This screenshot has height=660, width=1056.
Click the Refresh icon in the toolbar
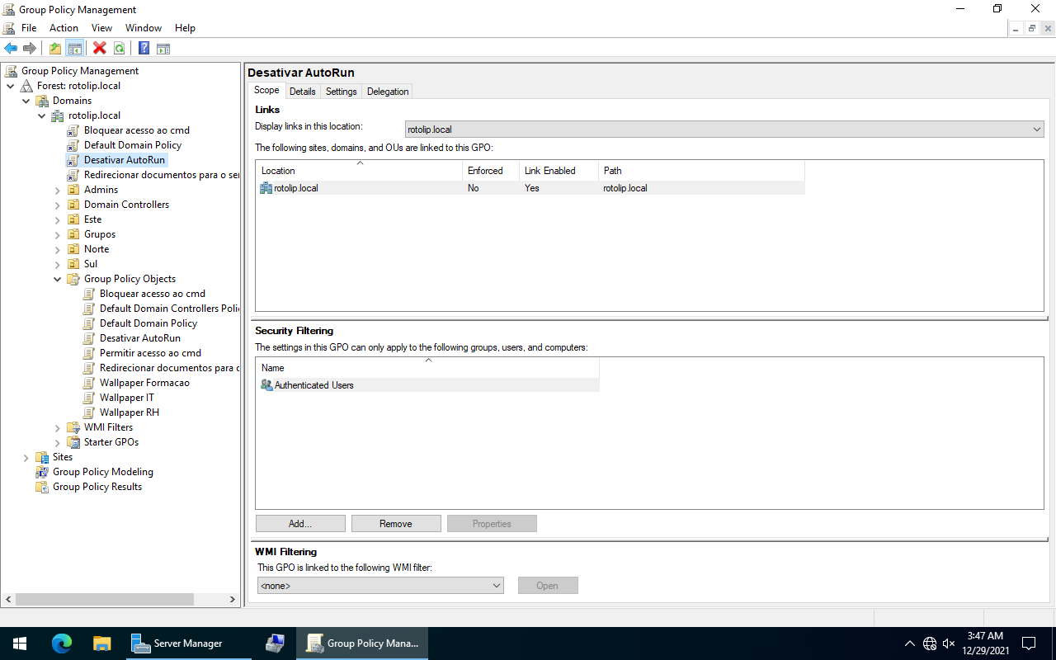pyautogui.click(x=120, y=49)
